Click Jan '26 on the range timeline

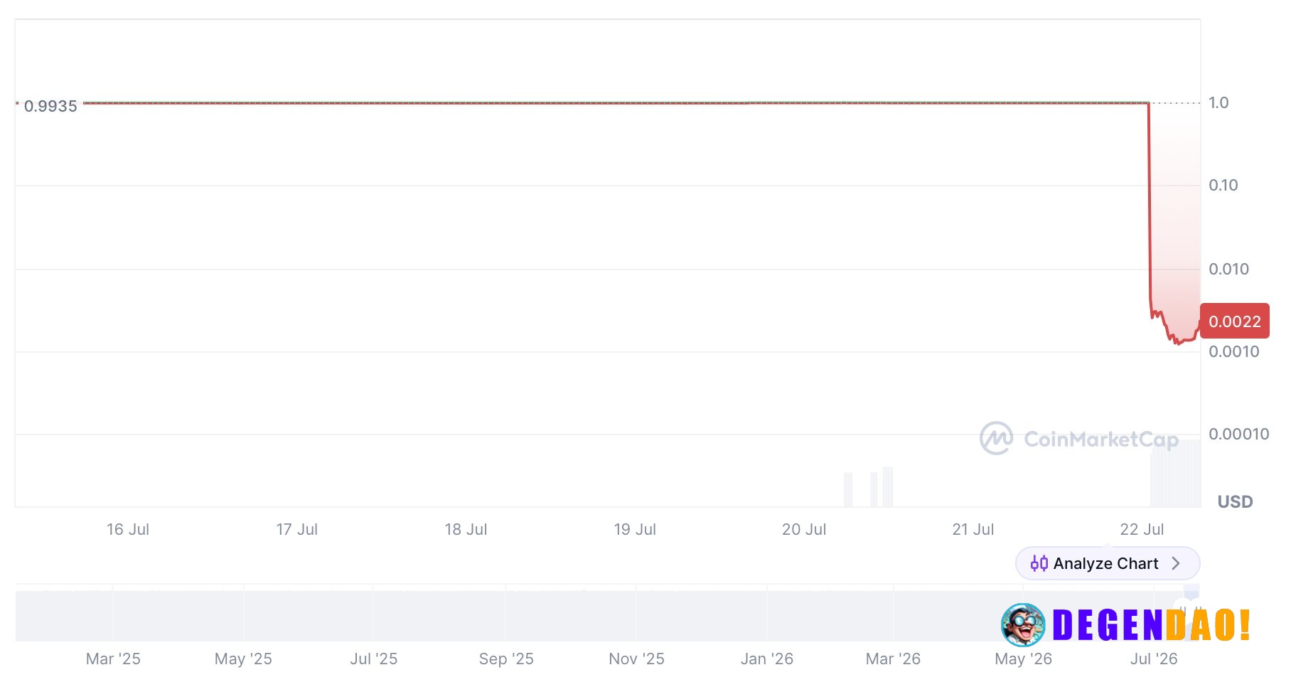tap(766, 659)
